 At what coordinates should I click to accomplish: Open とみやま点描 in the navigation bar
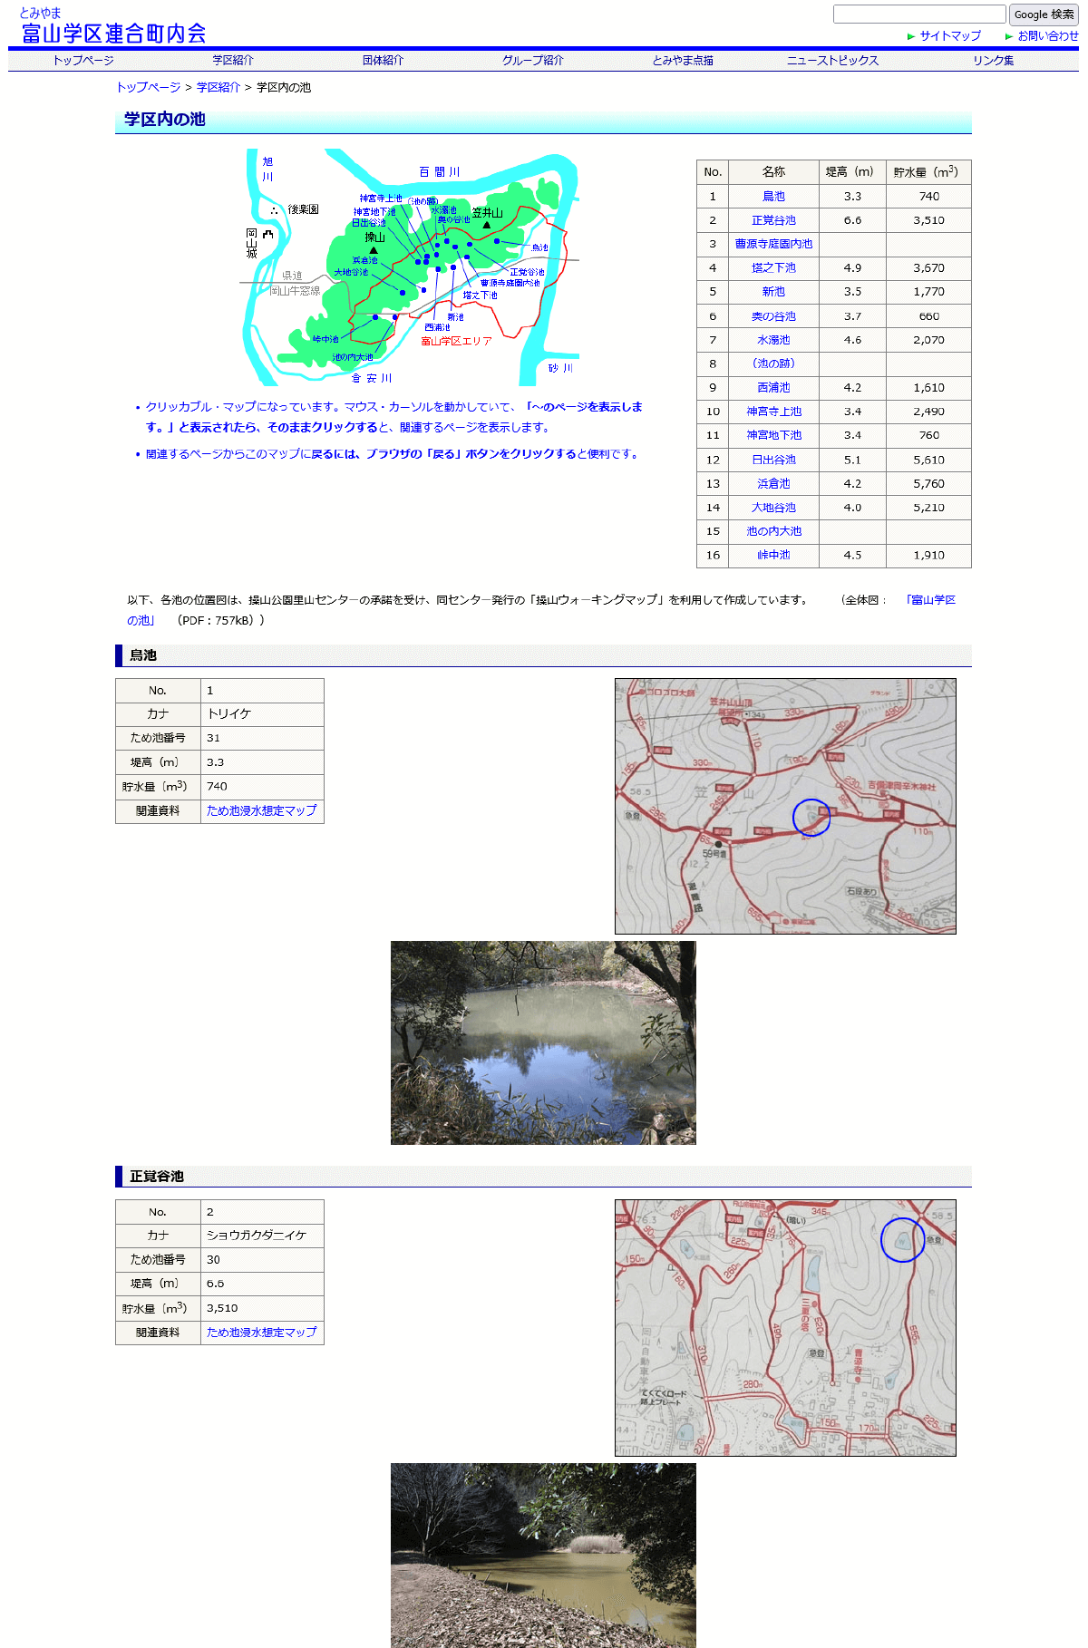[682, 61]
